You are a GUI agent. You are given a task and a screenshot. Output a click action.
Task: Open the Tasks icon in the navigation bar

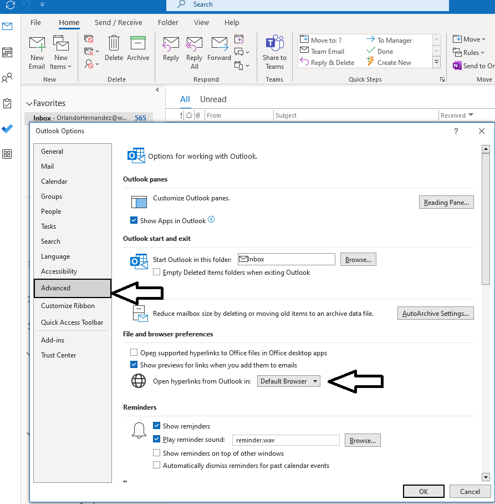(7, 103)
